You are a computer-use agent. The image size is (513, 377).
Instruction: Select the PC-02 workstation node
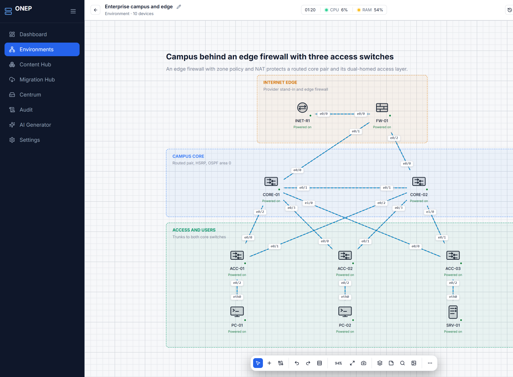[345, 312]
